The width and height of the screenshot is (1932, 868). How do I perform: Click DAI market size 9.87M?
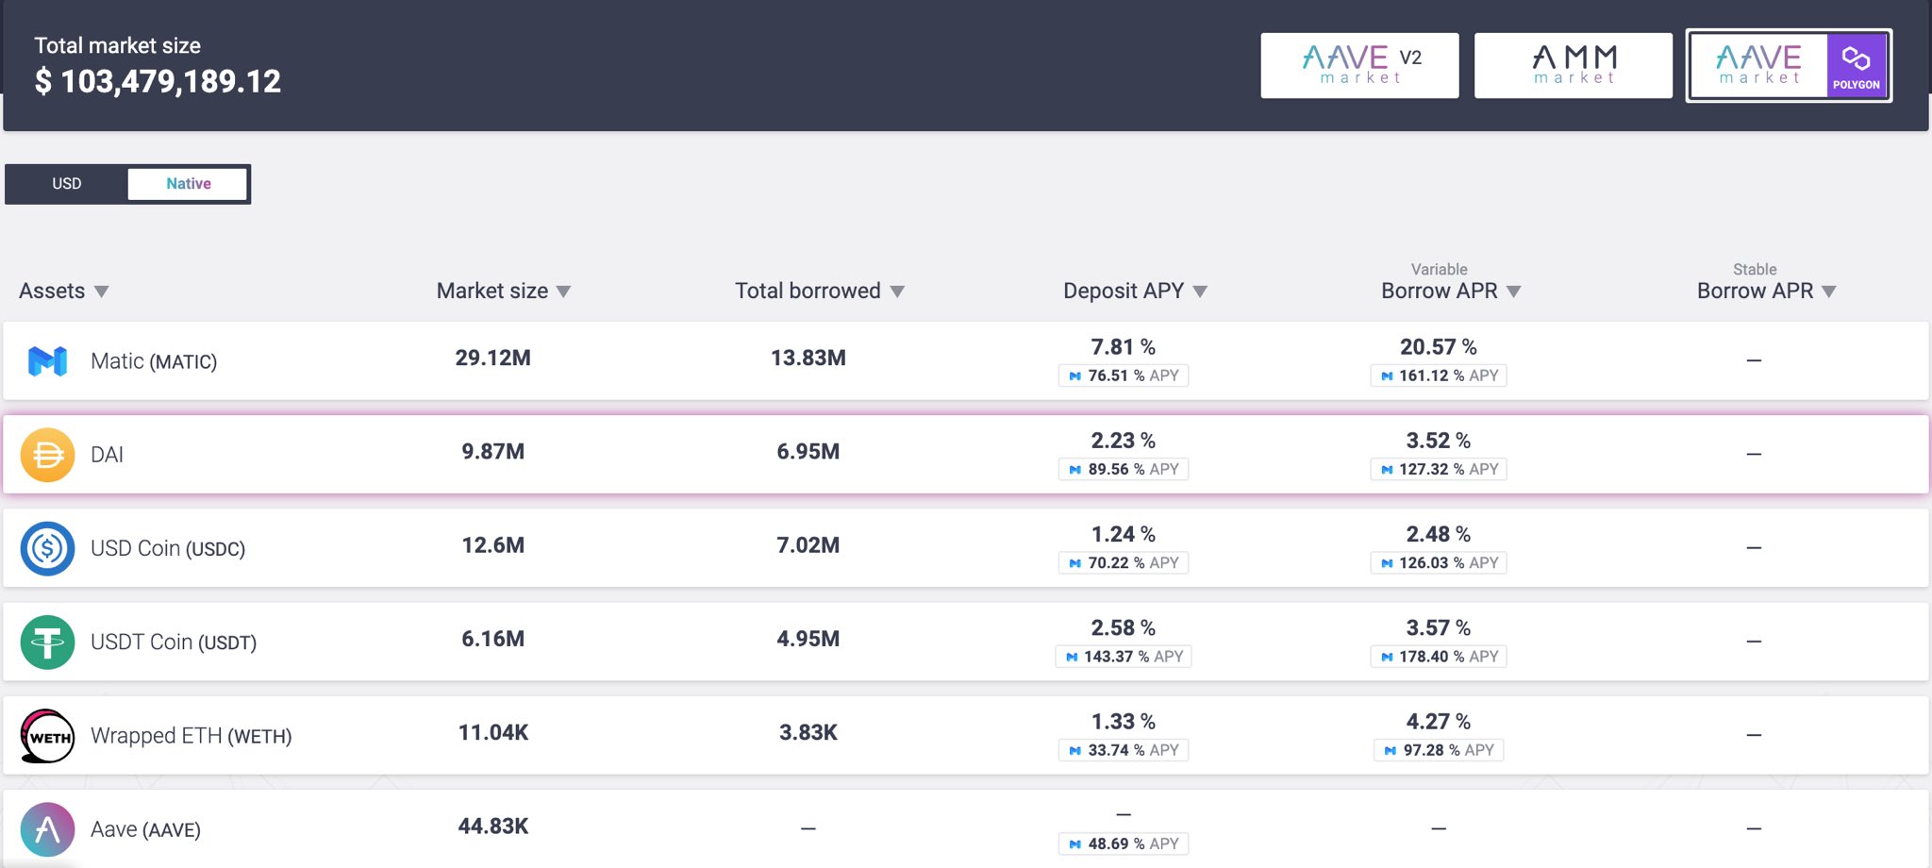tap(492, 451)
